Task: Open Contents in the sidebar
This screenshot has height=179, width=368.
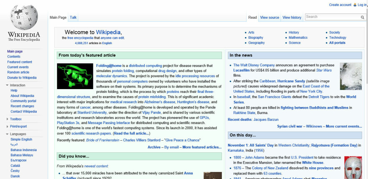Action: (14, 57)
